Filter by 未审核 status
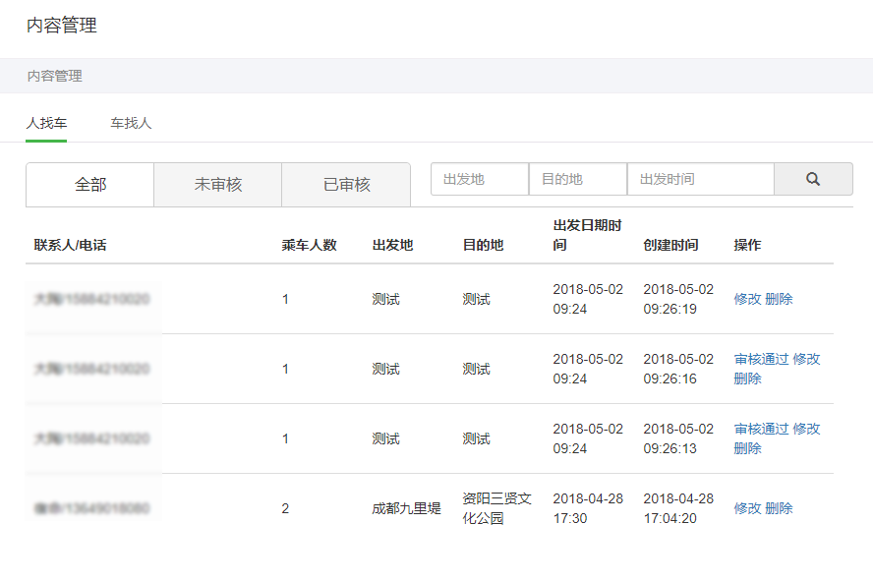873x582 pixels. click(218, 185)
